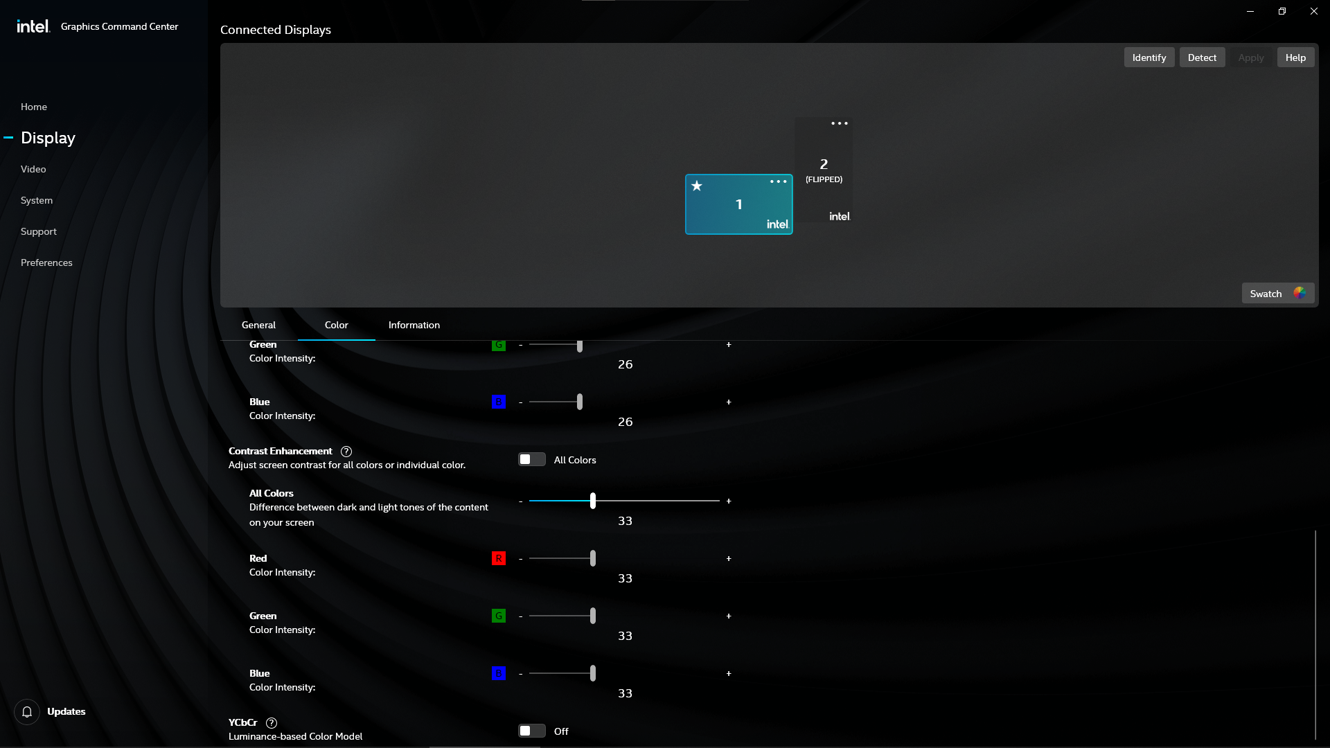The width and height of the screenshot is (1330, 748).
Task: Click the blue B icon next to Blue Color Intensity
Action: tap(498, 673)
